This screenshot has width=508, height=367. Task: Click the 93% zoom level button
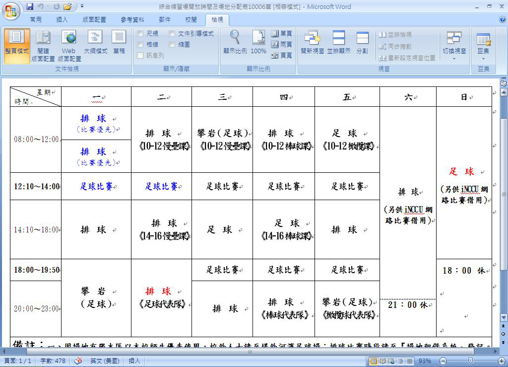click(425, 361)
